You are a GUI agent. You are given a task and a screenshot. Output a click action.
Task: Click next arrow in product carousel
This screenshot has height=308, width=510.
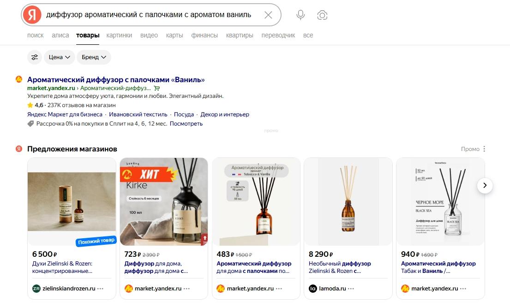(485, 186)
